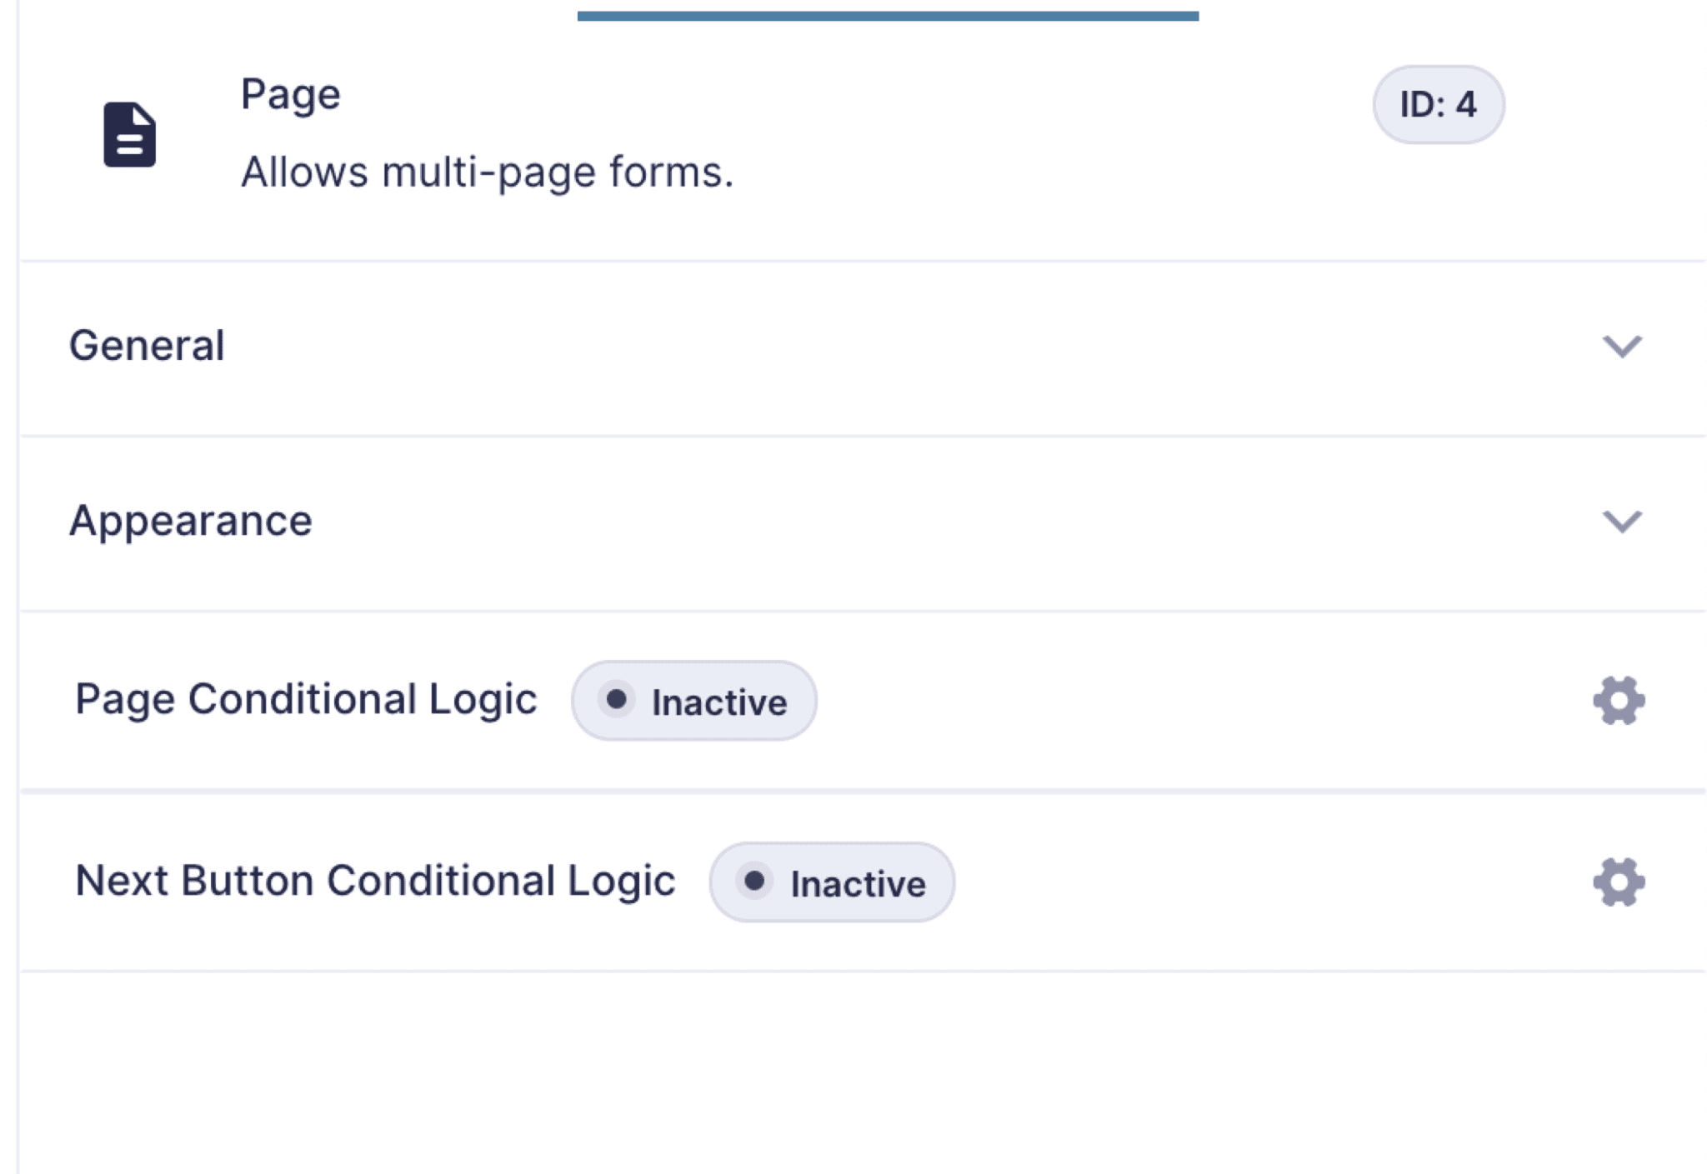Click the chevron next to Appearance

click(1620, 523)
